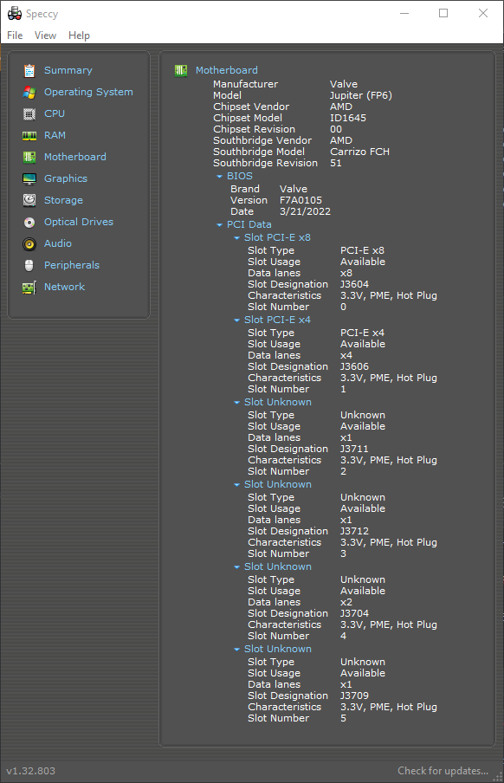Open the Operating System section via its icon

pyautogui.click(x=30, y=92)
